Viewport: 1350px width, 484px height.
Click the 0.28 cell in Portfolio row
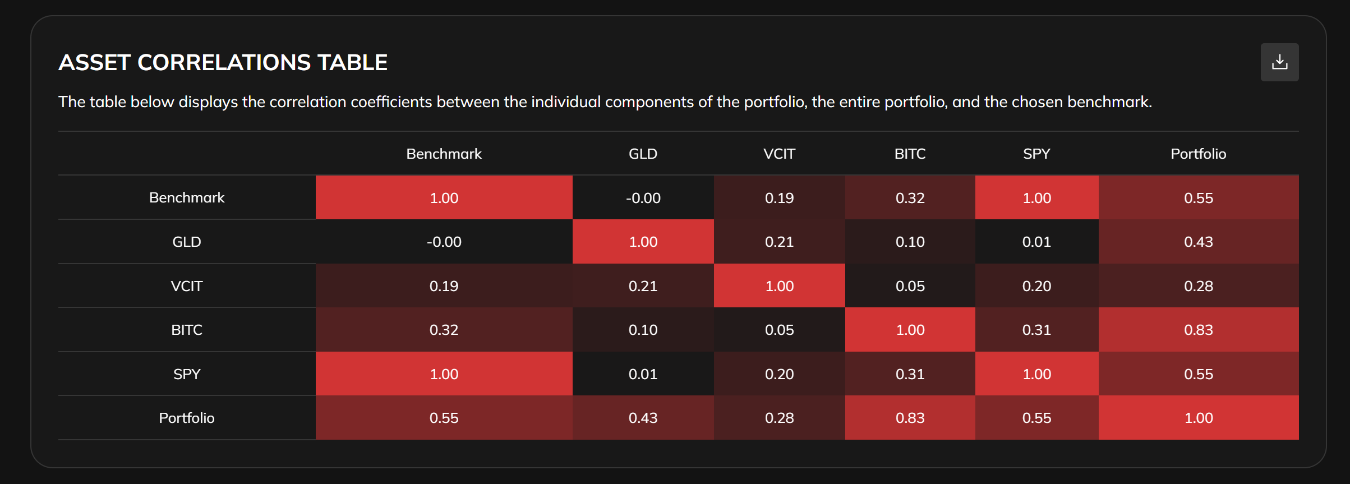coord(779,418)
